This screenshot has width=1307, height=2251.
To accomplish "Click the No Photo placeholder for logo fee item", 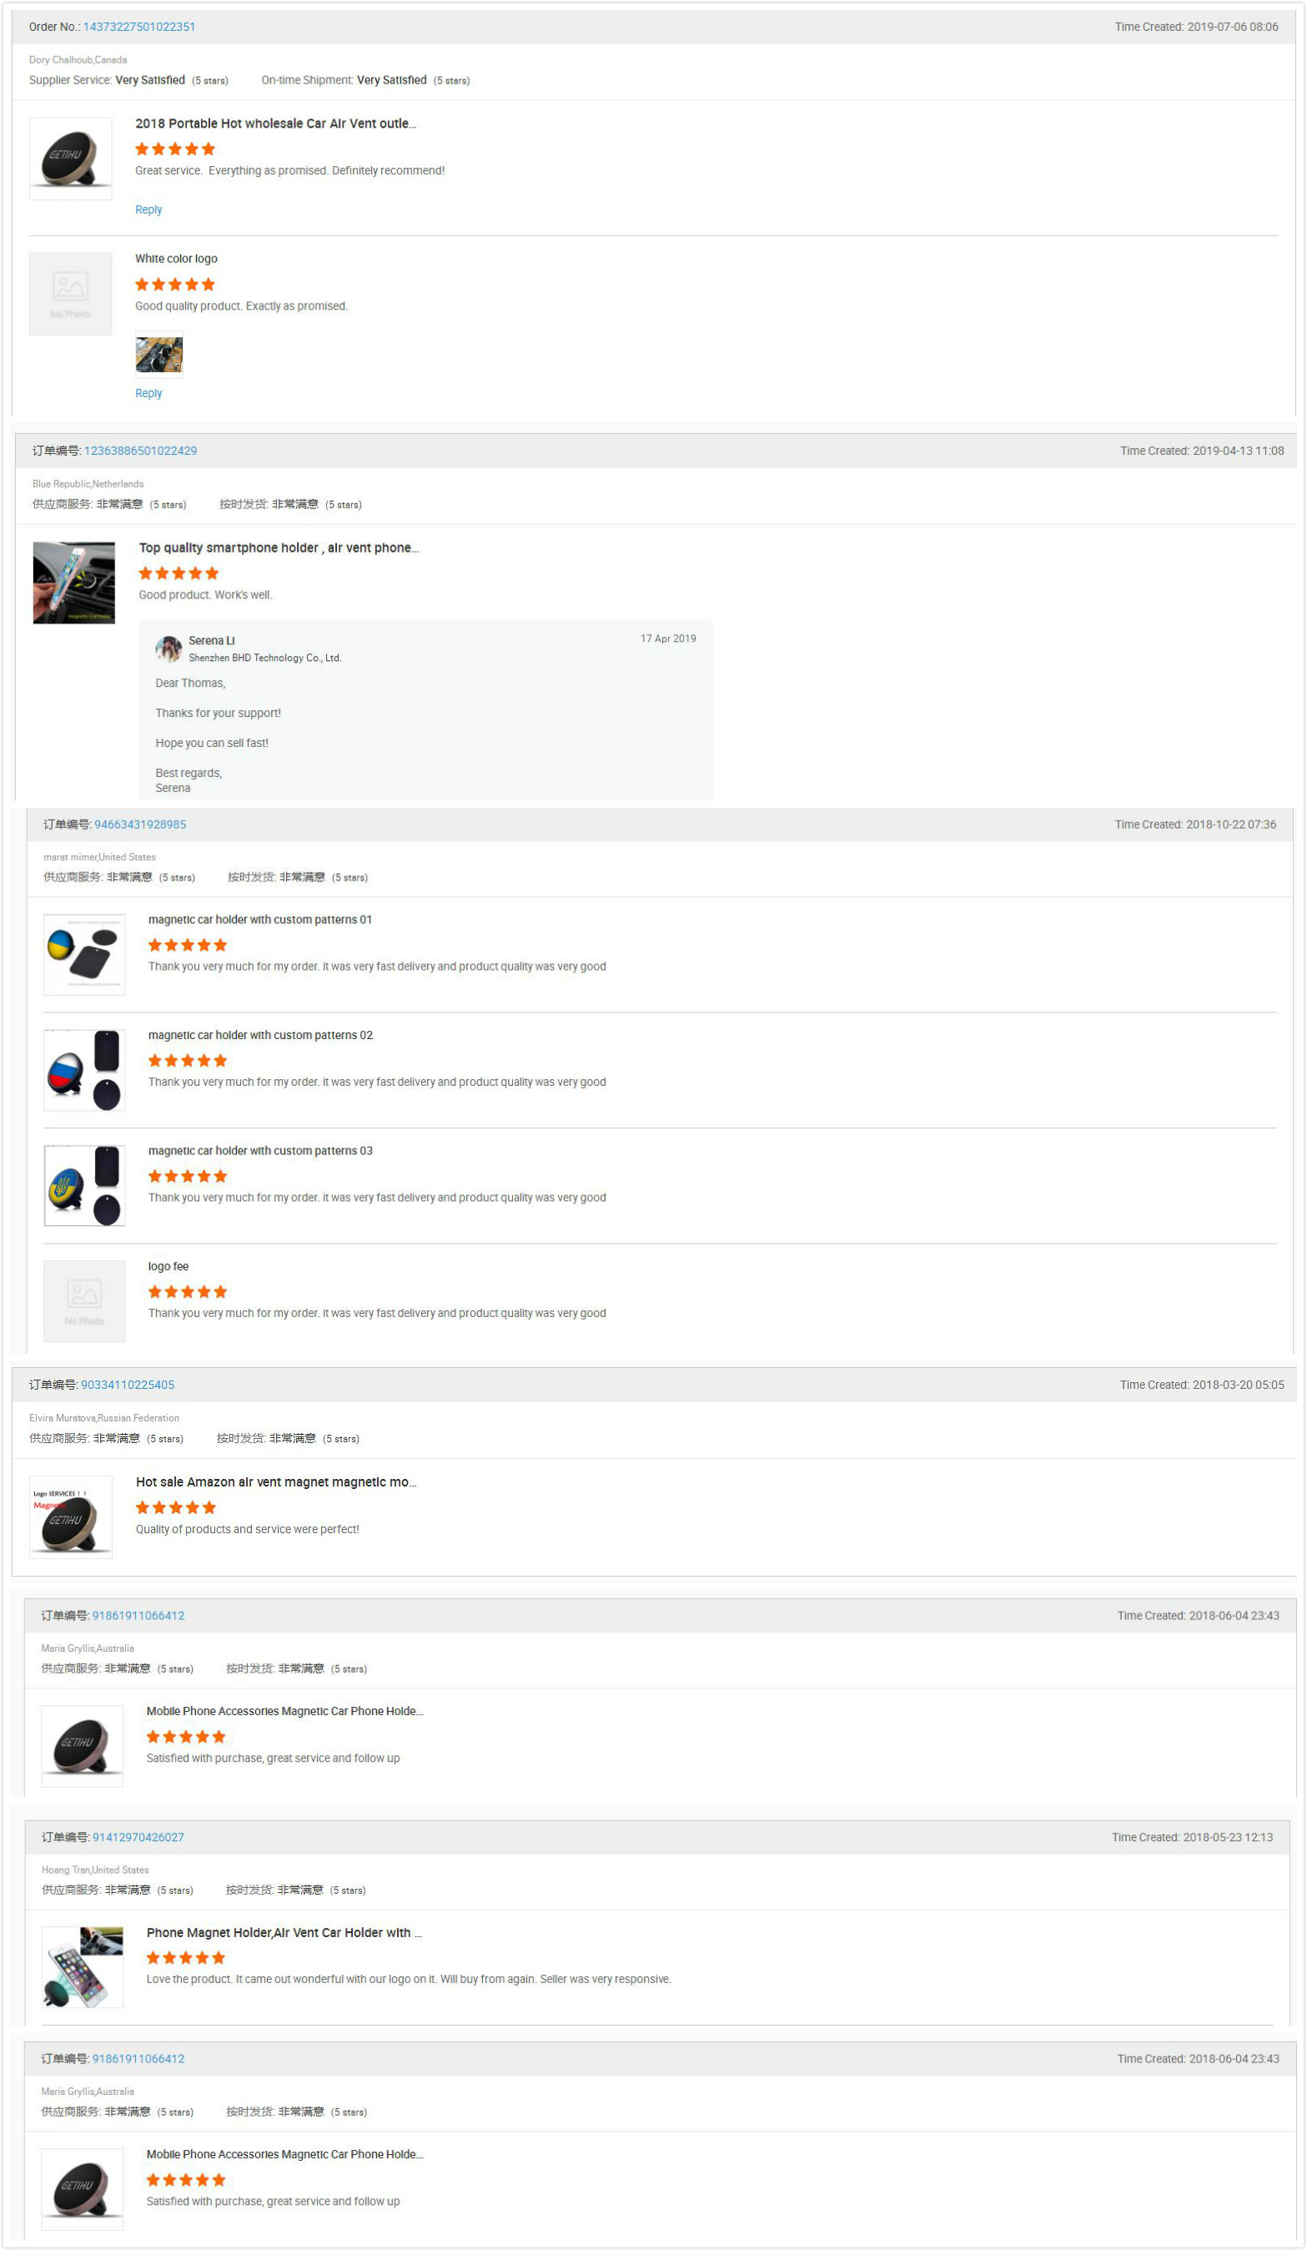I will [x=84, y=1300].
